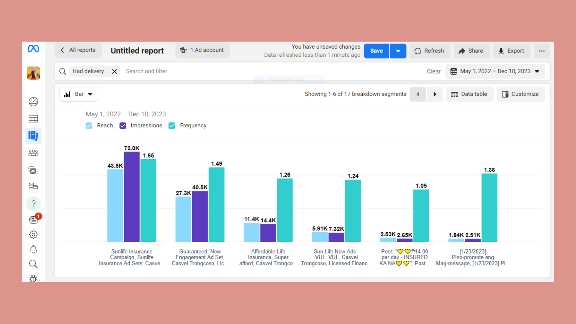The image size is (576, 324).
Task: Edit the Untitled report title
Action: click(137, 51)
